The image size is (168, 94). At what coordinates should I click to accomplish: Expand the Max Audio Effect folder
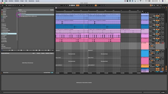[19, 11]
